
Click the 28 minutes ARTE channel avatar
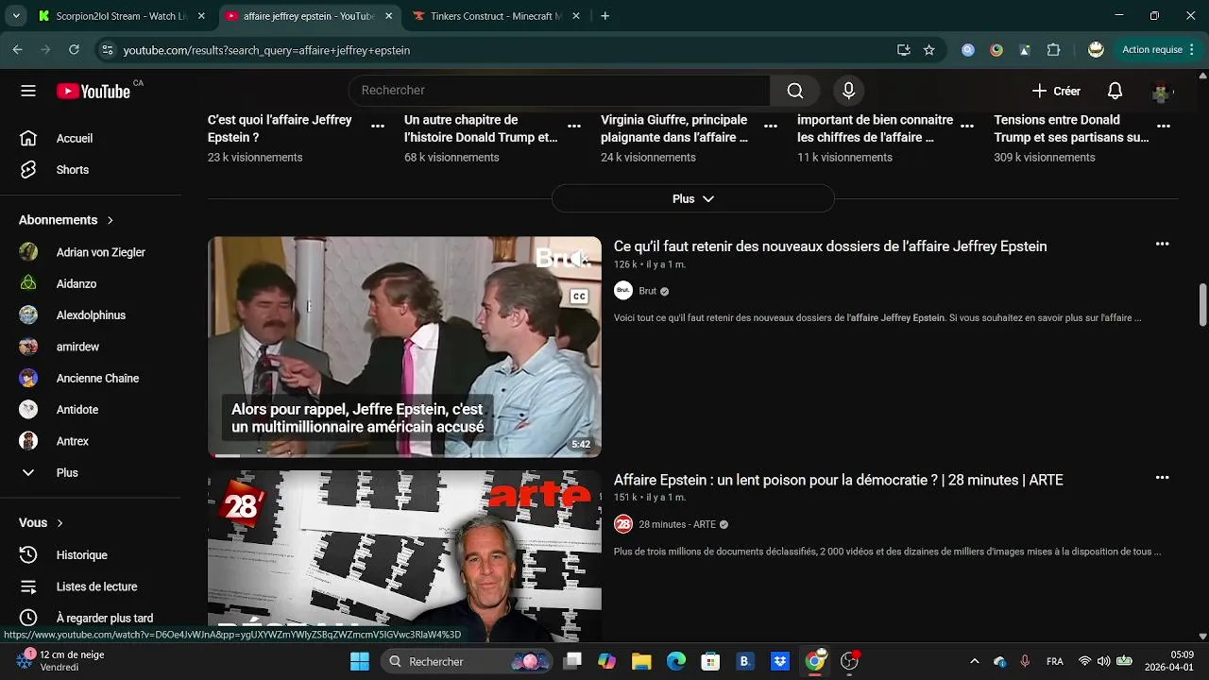[623, 524]
